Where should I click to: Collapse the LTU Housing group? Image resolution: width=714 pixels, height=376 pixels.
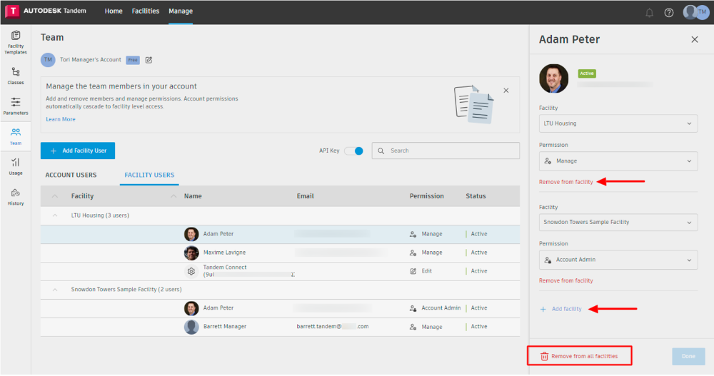(55, 215)
